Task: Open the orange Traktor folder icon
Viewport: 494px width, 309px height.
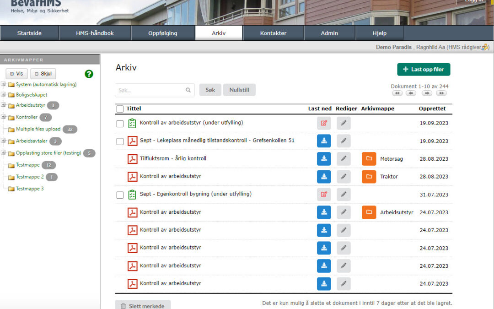Action: [x=369, y=177]
